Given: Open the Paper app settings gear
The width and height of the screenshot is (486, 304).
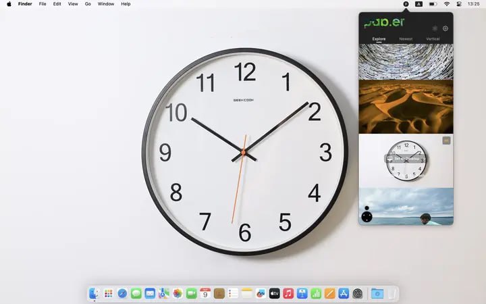Looking at the screenshot, I should tap(446, 28).
